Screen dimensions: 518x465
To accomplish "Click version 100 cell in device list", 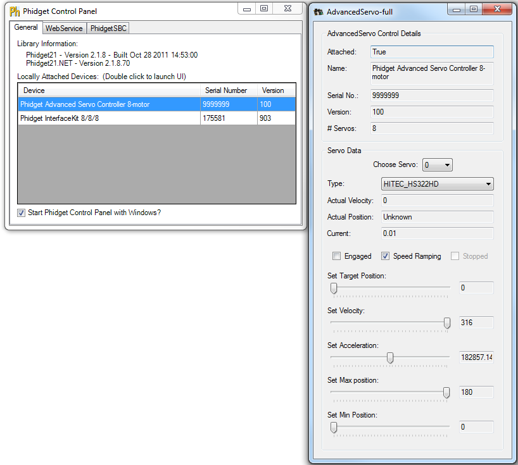I will coord(277,104).
